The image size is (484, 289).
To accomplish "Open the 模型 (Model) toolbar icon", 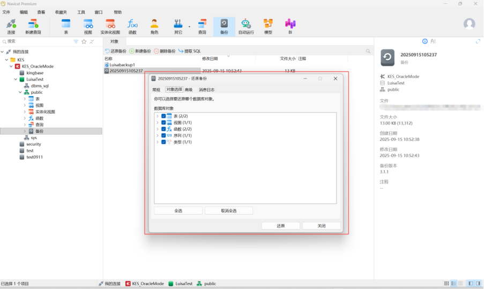I will (x=268, y=24).
